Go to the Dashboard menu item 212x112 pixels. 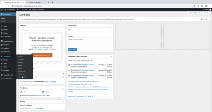8,14
